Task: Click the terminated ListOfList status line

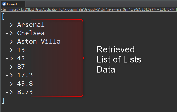Action: (88, 9)
